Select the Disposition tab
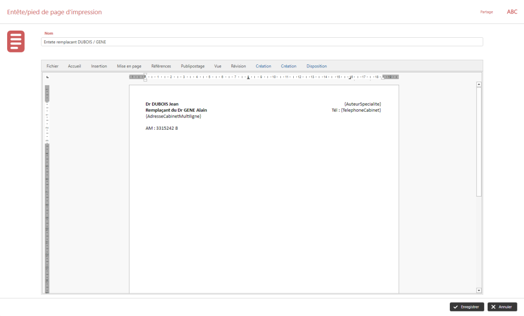524x316 pixels. tap(316, 66)
